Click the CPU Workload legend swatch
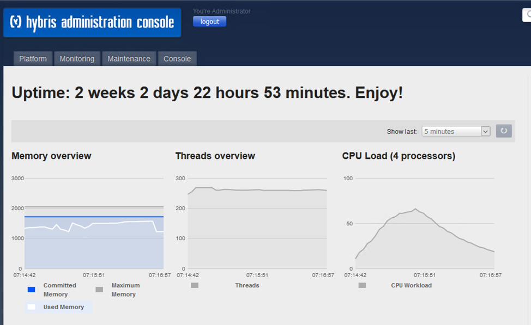531x325 pixels. tap(363, 285)
